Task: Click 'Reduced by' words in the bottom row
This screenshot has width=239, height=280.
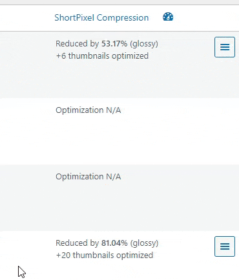Action: tap(77, 243)
